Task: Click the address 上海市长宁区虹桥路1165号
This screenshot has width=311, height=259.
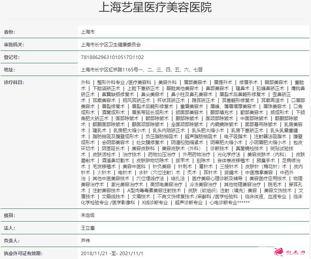Action: click(110, 70)
